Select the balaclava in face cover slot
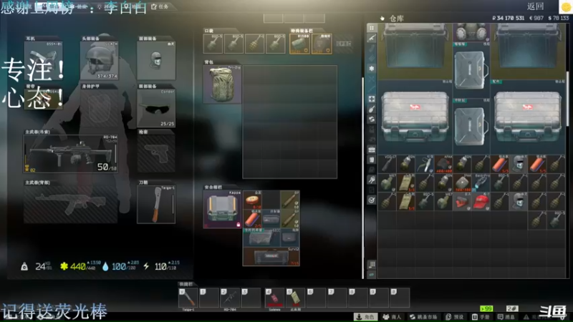This screenshot has height=322, width=573. tap(156, 60)
